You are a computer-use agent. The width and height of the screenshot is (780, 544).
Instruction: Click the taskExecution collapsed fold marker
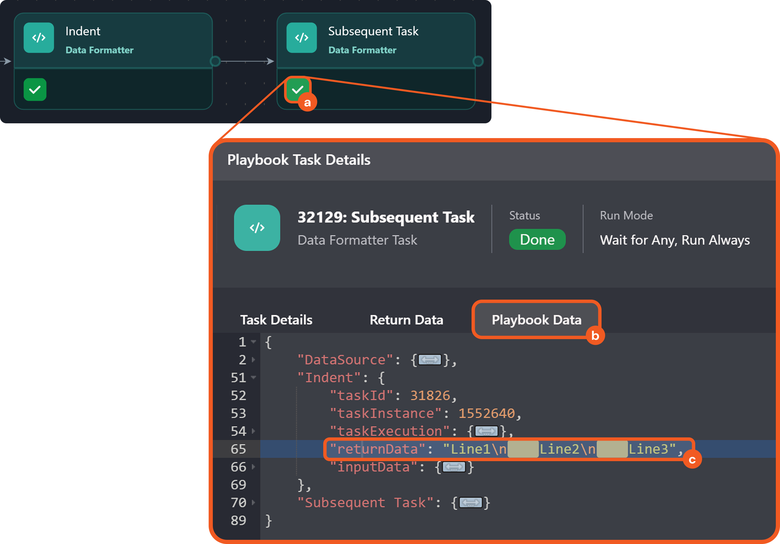pos(486,431)
